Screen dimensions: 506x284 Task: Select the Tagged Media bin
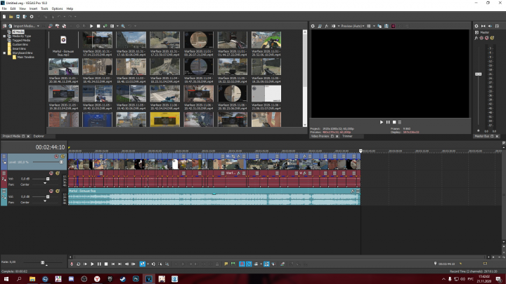pyautogui.click(x=21, y=40)
